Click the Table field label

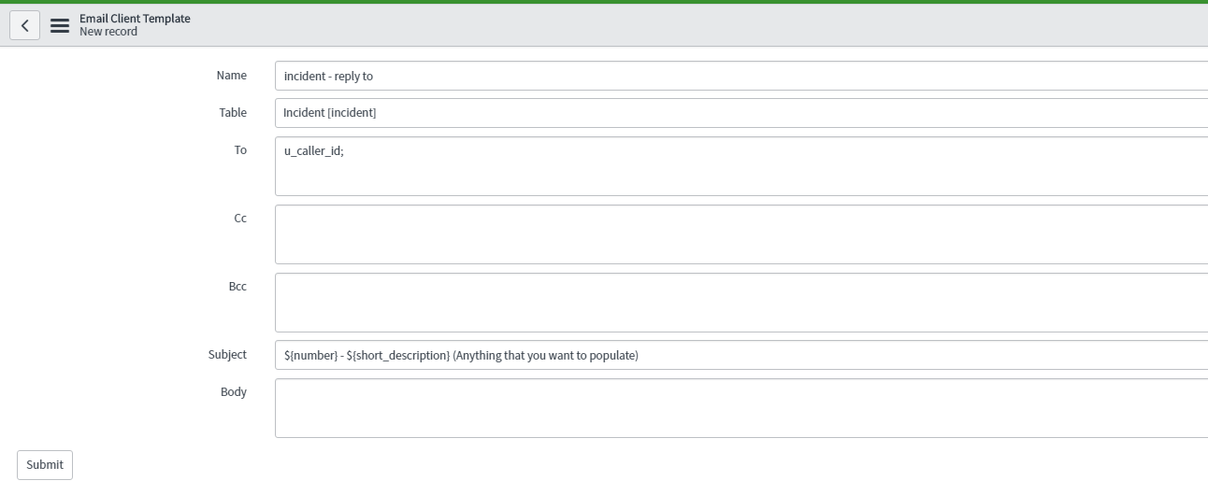pos(233,112)
